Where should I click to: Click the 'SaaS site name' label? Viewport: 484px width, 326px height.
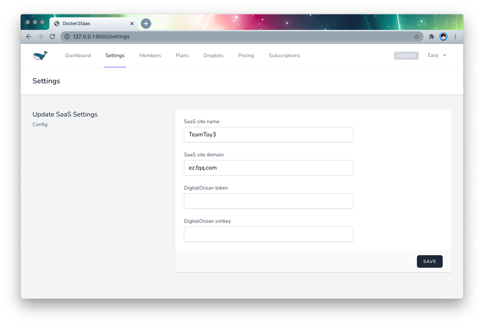pyautogui.click(x=202, y=121)
